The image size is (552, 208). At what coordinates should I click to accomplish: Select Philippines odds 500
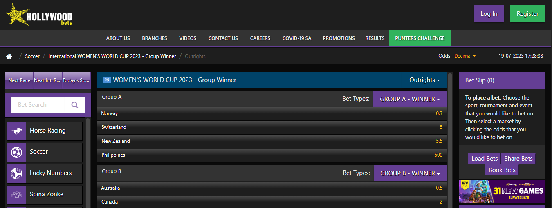click(438, 155)
